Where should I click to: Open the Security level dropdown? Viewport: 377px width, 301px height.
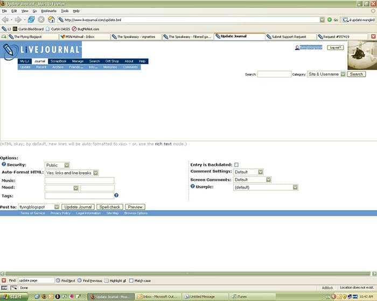(x=57, y=165)
